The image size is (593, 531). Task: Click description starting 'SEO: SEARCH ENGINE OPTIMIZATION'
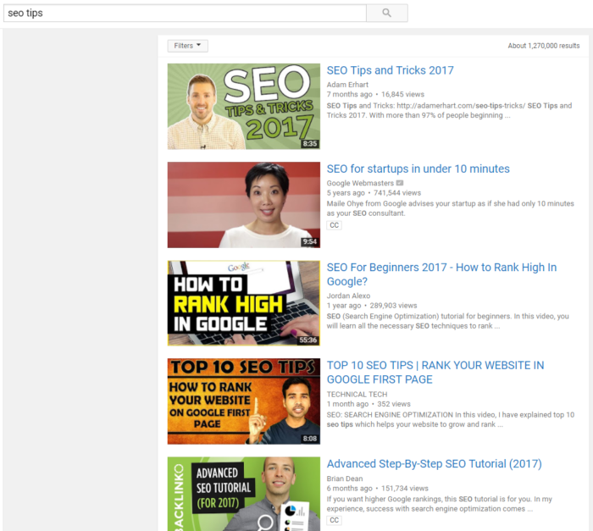pos(451,419)
